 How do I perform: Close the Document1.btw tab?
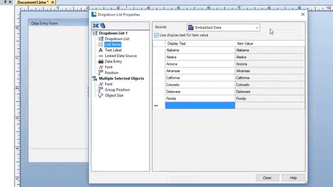pyautogui.click(x=53, y=2)
